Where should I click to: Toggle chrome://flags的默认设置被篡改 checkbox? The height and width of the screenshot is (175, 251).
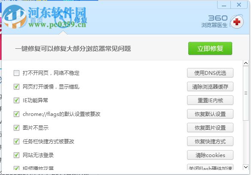pos(16,114)
